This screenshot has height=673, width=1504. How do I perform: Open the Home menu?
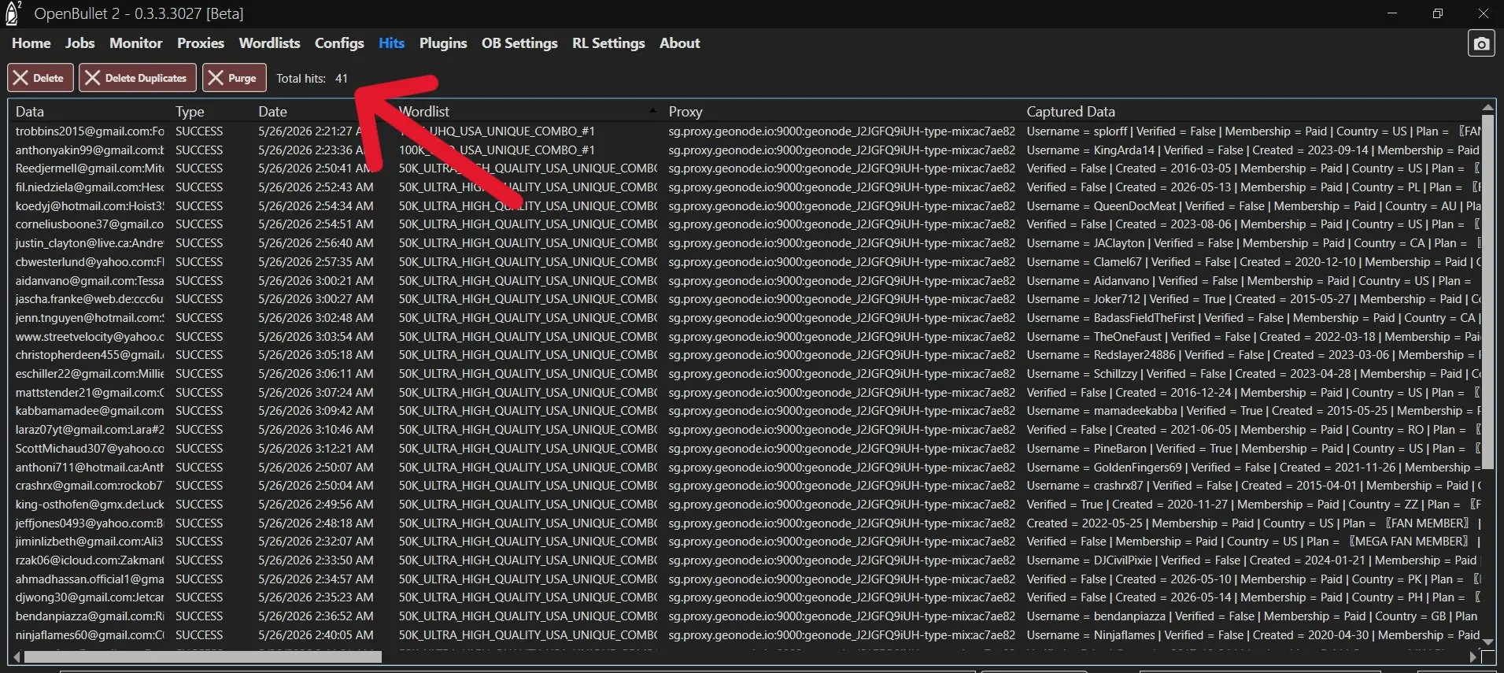point(31,43)
